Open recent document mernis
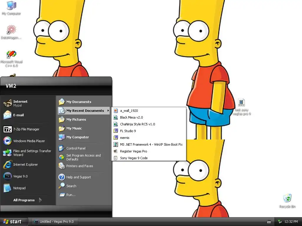Image resolution: width=302 pixels, height=226 pixels. coord(149,138)
